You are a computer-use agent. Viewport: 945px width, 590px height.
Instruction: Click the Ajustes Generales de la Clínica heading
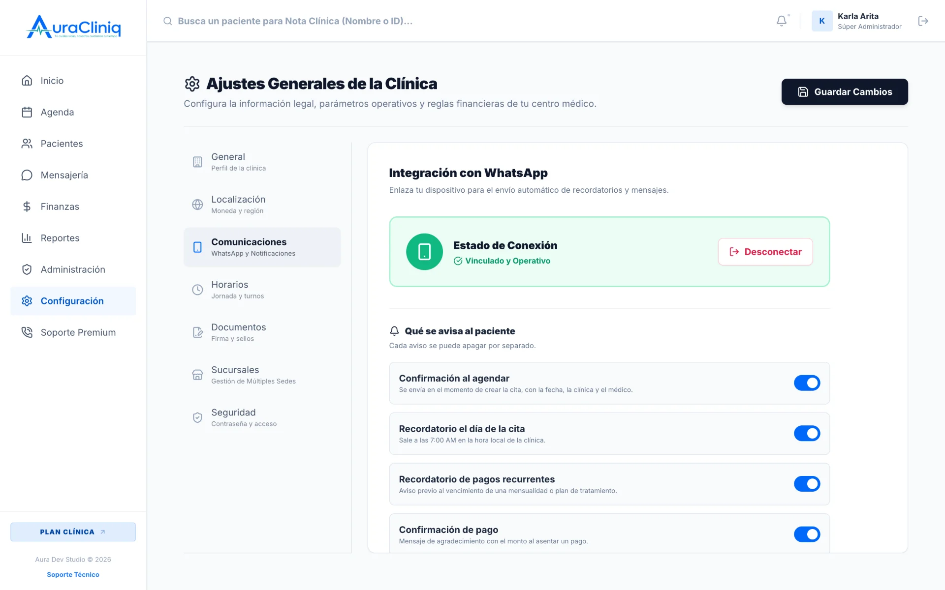click(321, 84)
